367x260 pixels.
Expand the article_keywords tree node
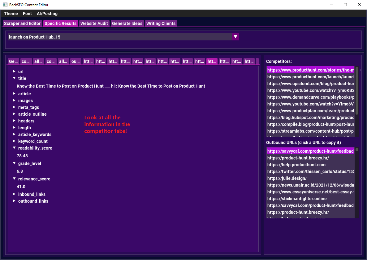point(14,134)
